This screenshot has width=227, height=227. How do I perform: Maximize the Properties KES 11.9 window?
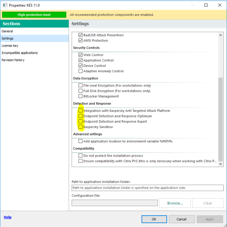206,5
